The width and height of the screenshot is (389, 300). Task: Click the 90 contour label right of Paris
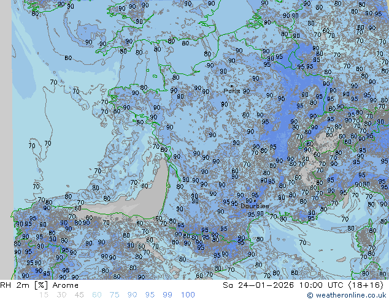[x=246, y=91]
